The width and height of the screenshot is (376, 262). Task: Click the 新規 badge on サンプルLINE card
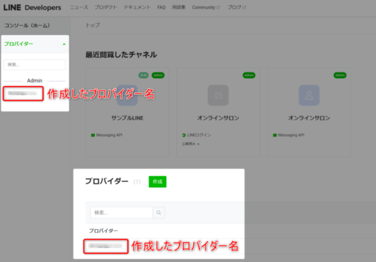click(143, 75)
